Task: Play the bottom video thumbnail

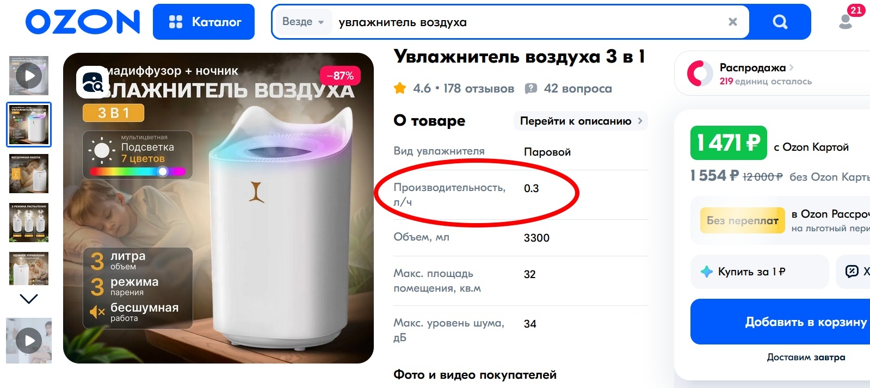Action: pyautogui.click(x=29, y=341)
